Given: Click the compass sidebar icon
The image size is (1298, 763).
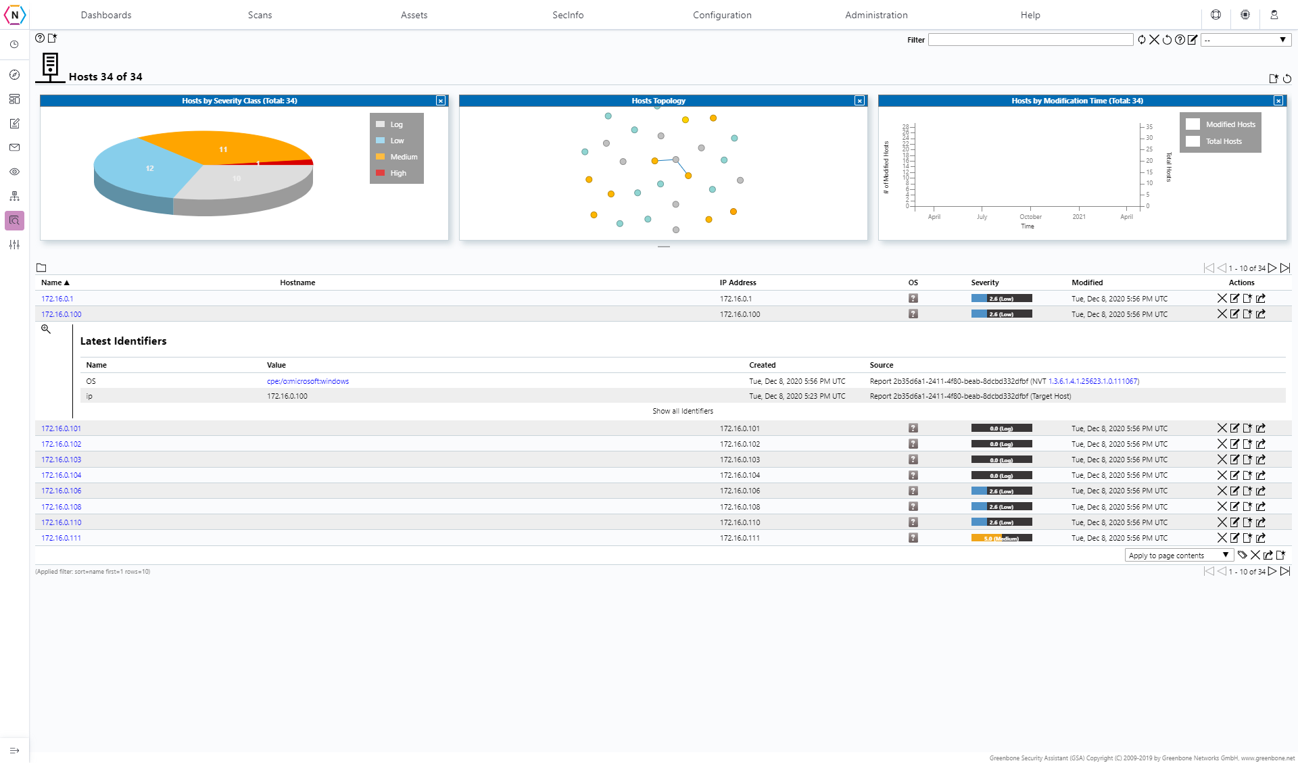Looking at the screenshot, I should coord(14,75).
